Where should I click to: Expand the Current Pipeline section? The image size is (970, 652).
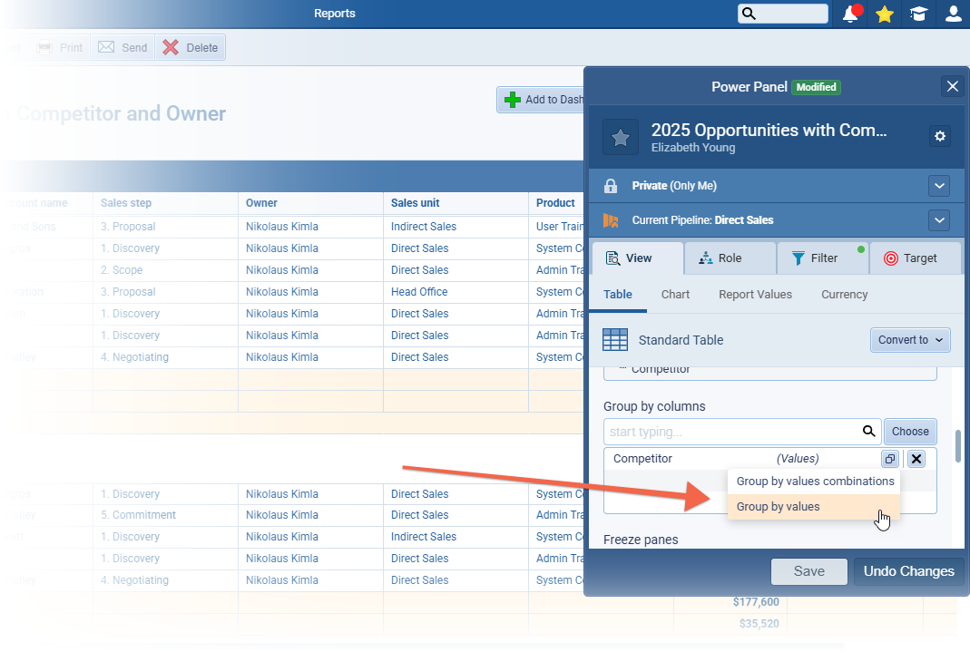(939, 220)
